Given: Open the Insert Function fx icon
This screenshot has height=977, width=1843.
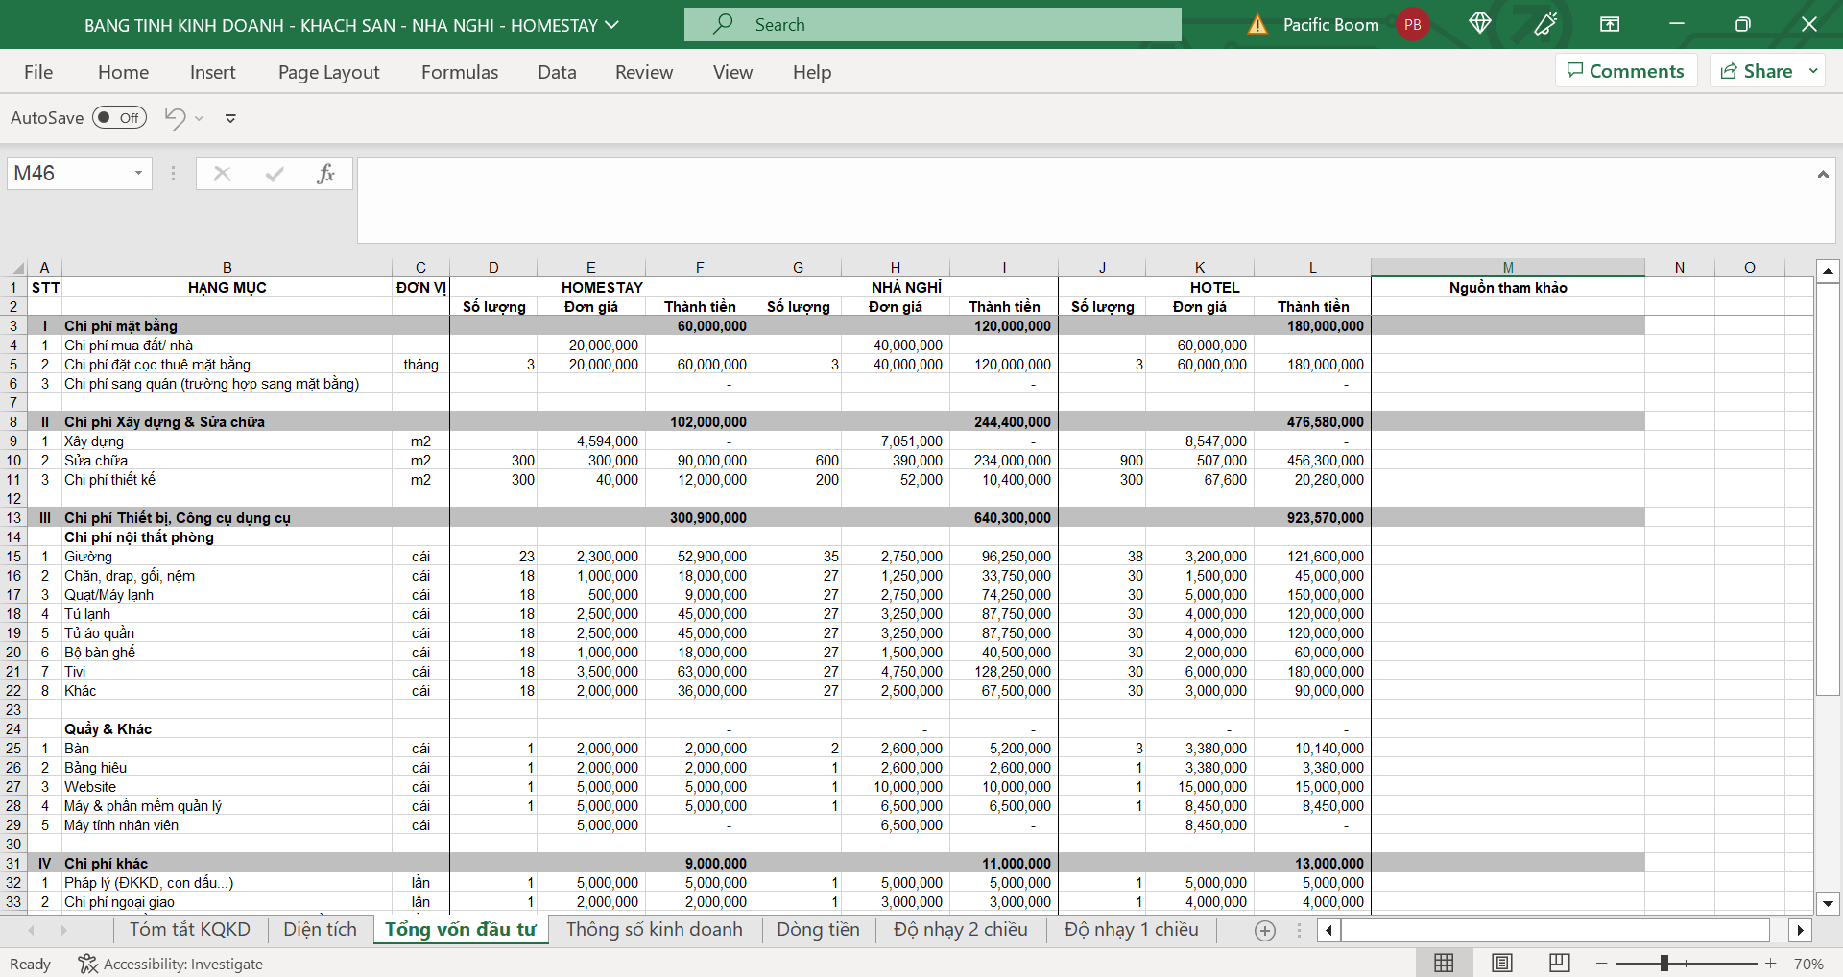Looking at the screenshot, I should (325, 174).
